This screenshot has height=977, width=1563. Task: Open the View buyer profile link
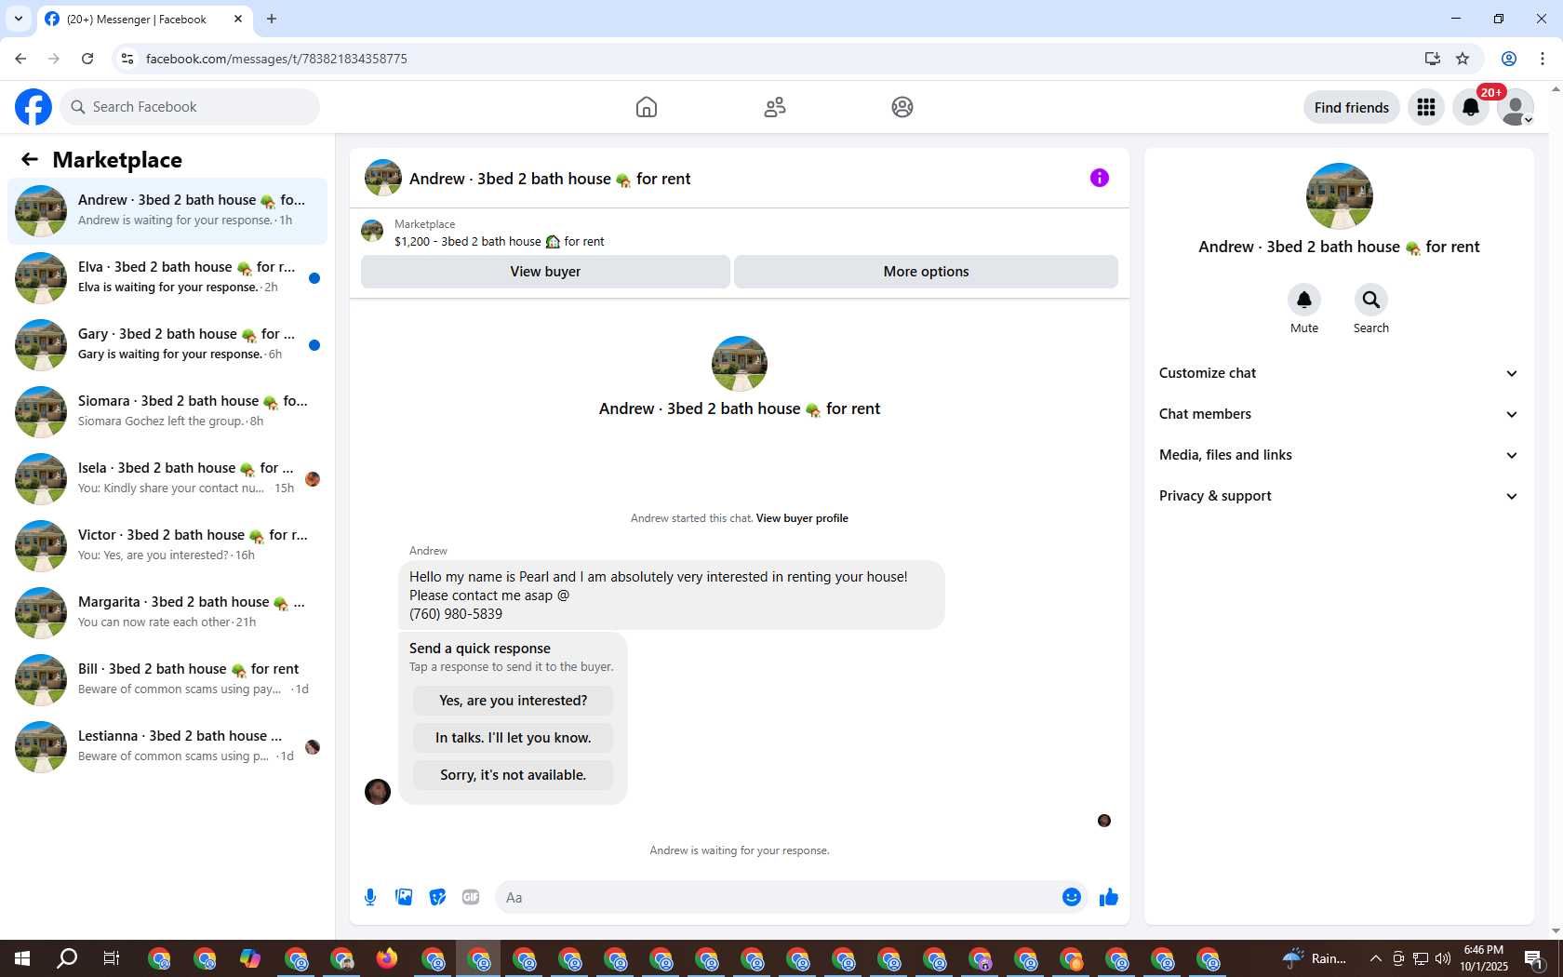802,518
